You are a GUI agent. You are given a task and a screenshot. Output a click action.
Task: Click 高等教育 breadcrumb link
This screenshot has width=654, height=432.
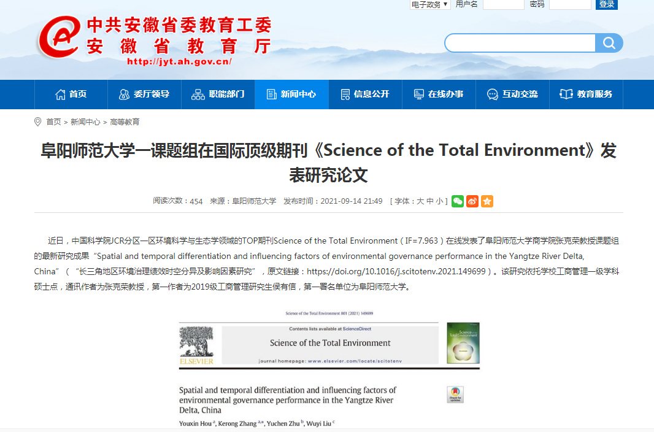[x=125, y=122]
